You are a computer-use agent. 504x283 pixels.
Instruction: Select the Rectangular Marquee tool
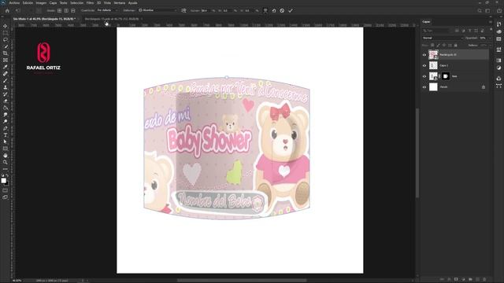[x=6, y=33]
